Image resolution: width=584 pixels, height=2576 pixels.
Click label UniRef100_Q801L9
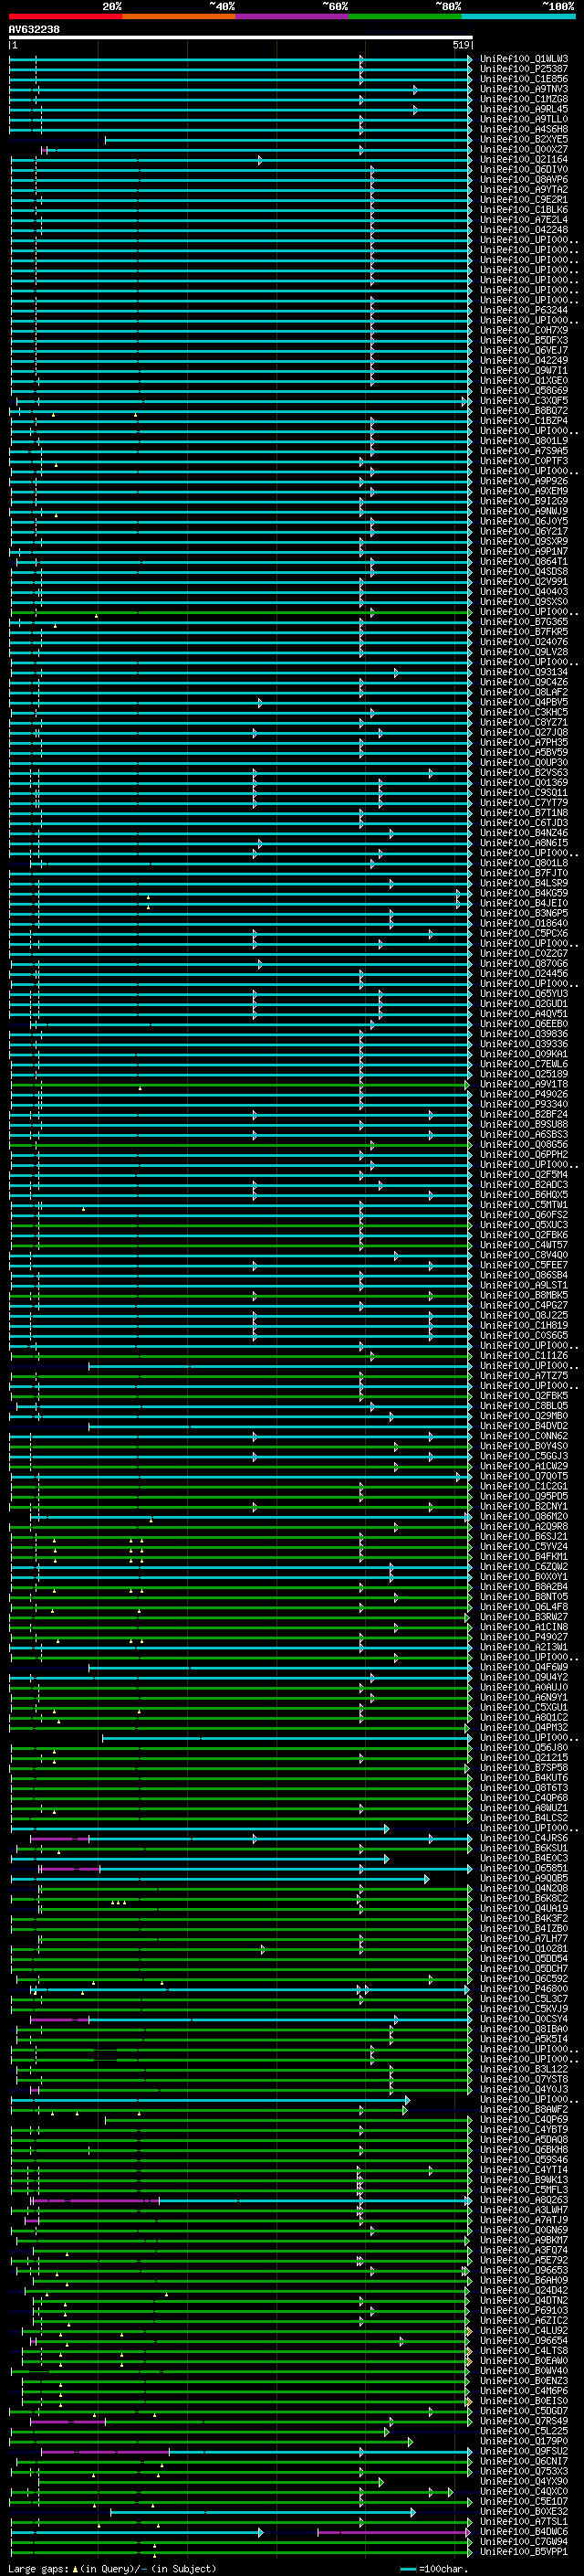coord(524,441)
